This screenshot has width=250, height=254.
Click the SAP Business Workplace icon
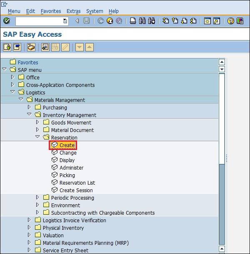click(31, 47)
